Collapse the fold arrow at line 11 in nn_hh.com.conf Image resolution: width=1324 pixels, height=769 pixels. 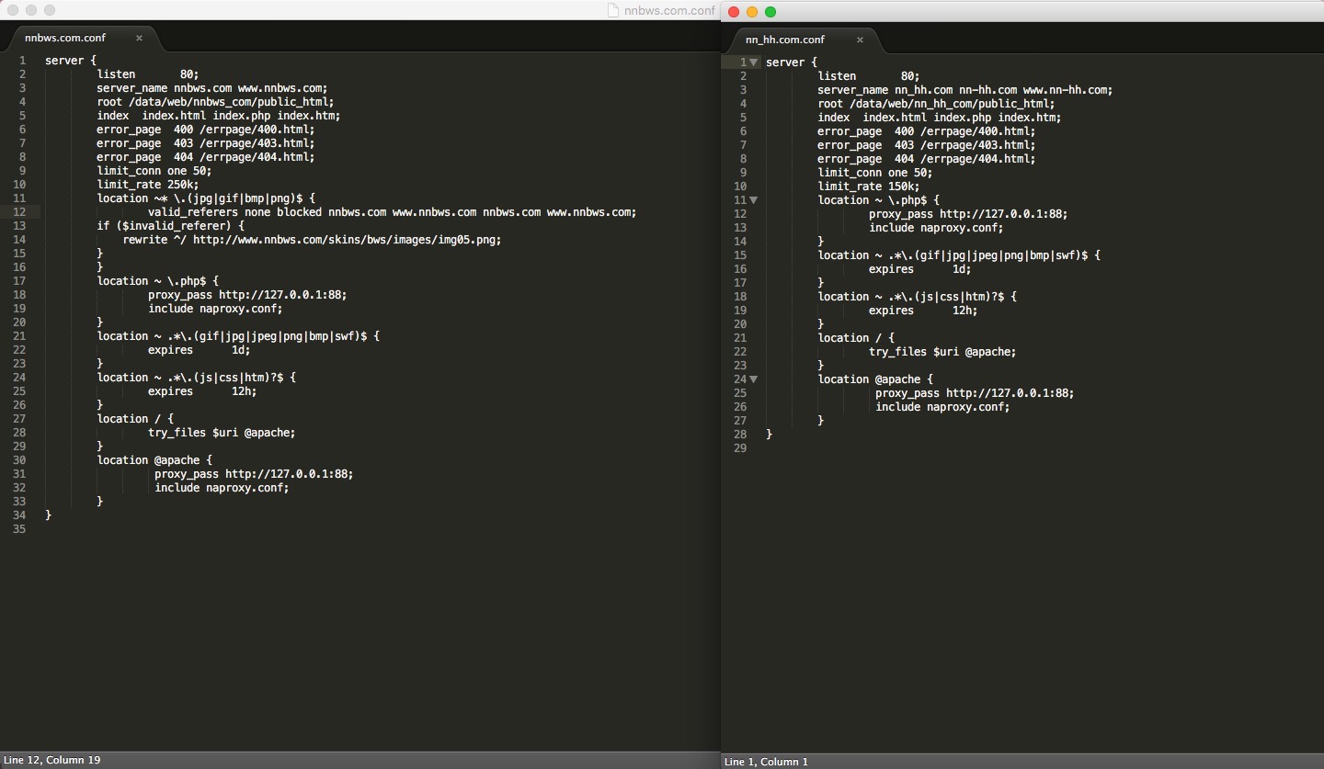(x=753, y=200)
